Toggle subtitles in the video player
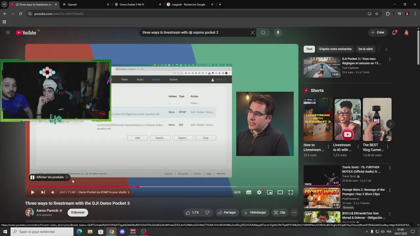The width and height of the screenshot is (420, 236). pyautogui.click(x=249, y=192)
